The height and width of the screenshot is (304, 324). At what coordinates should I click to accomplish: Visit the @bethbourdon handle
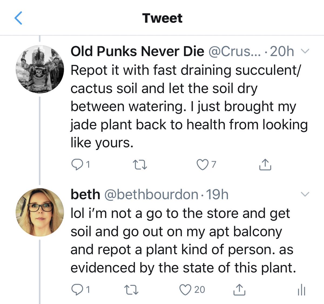tap(151, 194)
